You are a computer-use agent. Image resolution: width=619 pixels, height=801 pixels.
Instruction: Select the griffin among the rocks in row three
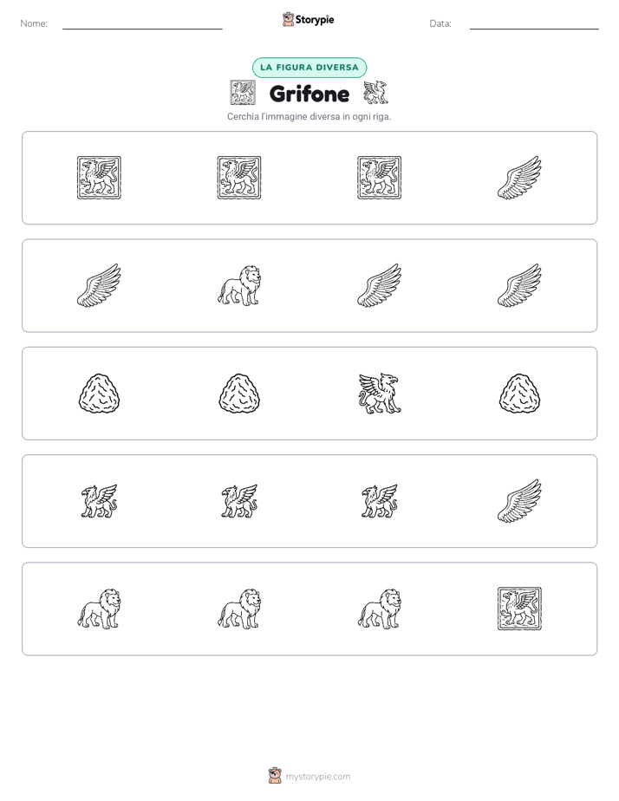click(x=380, y=394)
